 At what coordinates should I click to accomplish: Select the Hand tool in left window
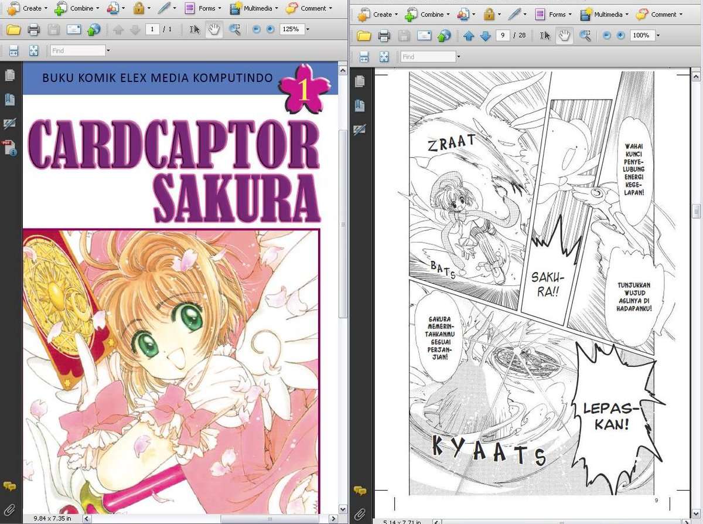coord(214,29)
